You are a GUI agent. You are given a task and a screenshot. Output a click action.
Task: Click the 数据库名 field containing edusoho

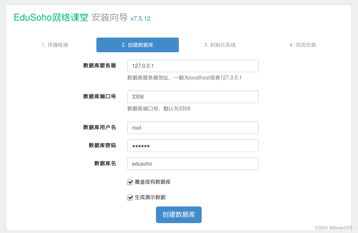[x=193, y=164]
